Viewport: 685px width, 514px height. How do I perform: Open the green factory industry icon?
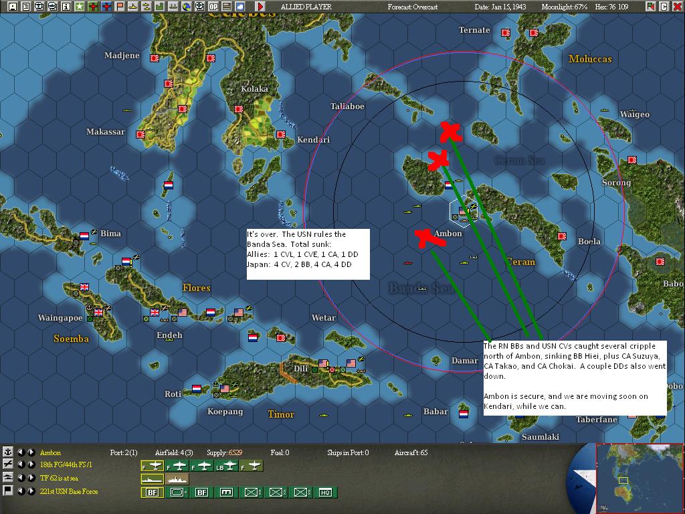(159, 7)
